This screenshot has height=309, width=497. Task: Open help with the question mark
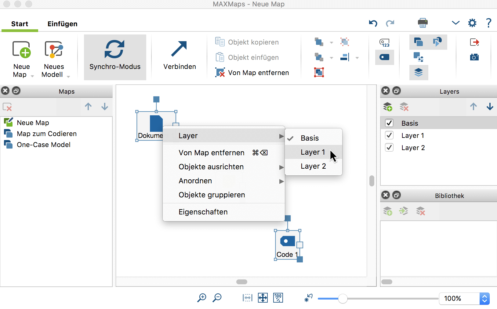click(x=488, y=23)
